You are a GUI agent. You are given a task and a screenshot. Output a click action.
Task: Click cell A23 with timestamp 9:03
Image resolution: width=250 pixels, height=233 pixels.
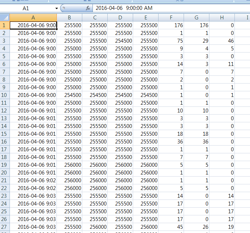[33, 196]
